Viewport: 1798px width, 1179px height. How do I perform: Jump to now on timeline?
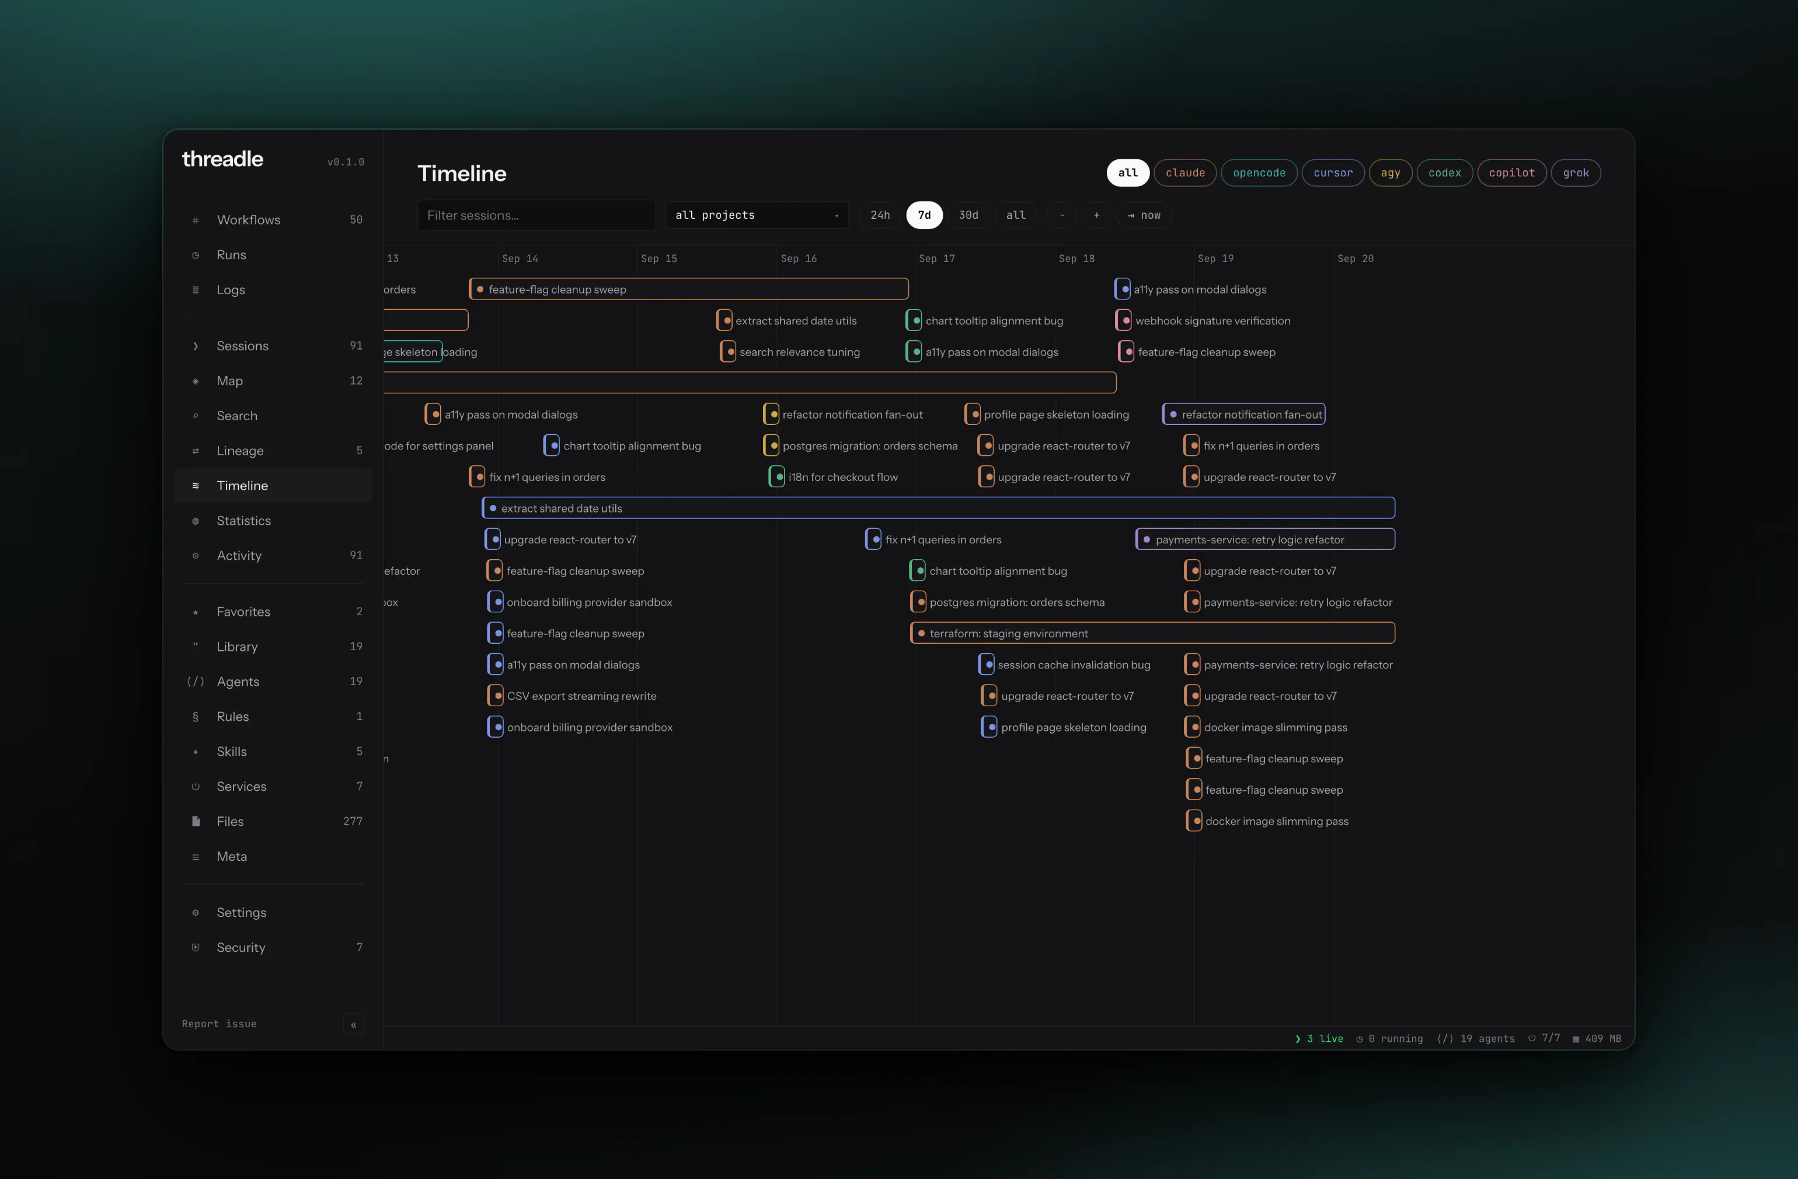click(x=1144, y=215)
